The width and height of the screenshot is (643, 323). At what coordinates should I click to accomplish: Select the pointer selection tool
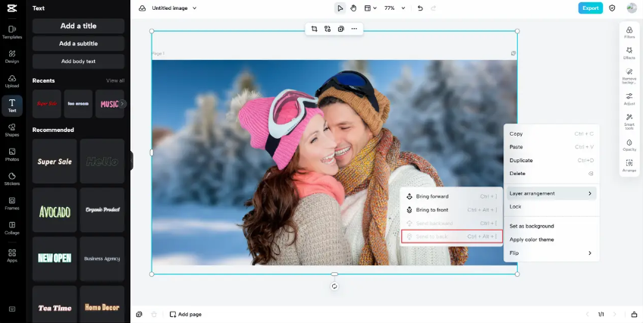340,8
